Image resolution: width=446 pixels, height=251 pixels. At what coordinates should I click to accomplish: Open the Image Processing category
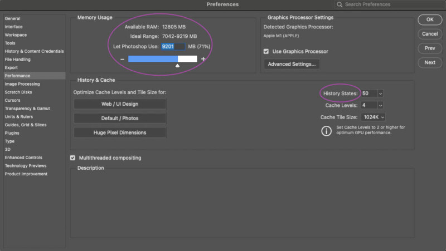(x=22, y=84)
